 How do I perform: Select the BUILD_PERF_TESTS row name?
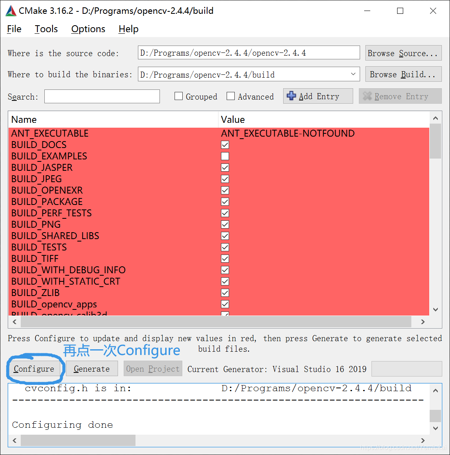pos(51,213)
